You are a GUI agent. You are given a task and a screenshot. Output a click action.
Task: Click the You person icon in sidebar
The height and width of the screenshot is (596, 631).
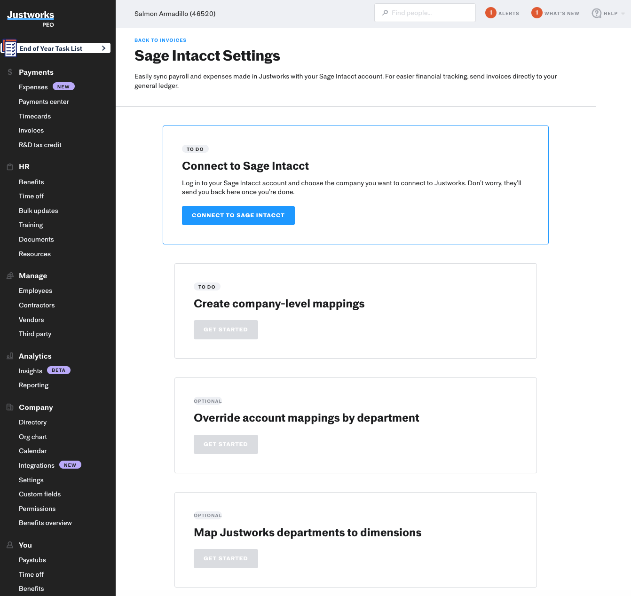pos(9,545)
